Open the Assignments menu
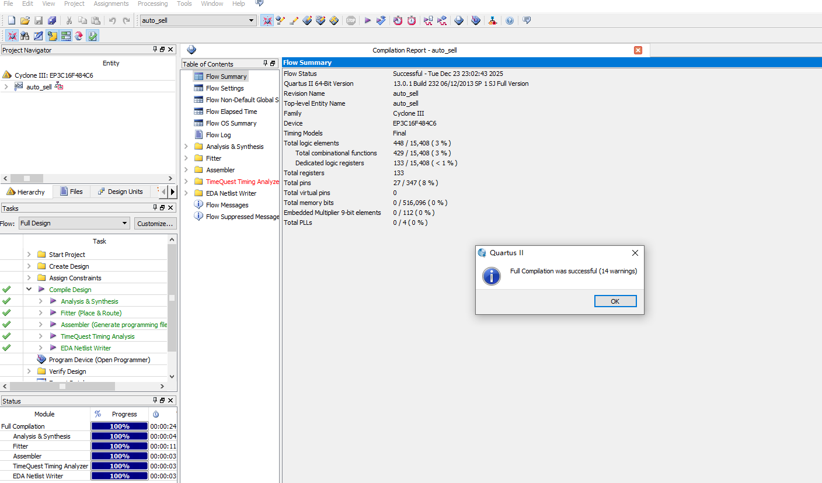 (111, 4)
